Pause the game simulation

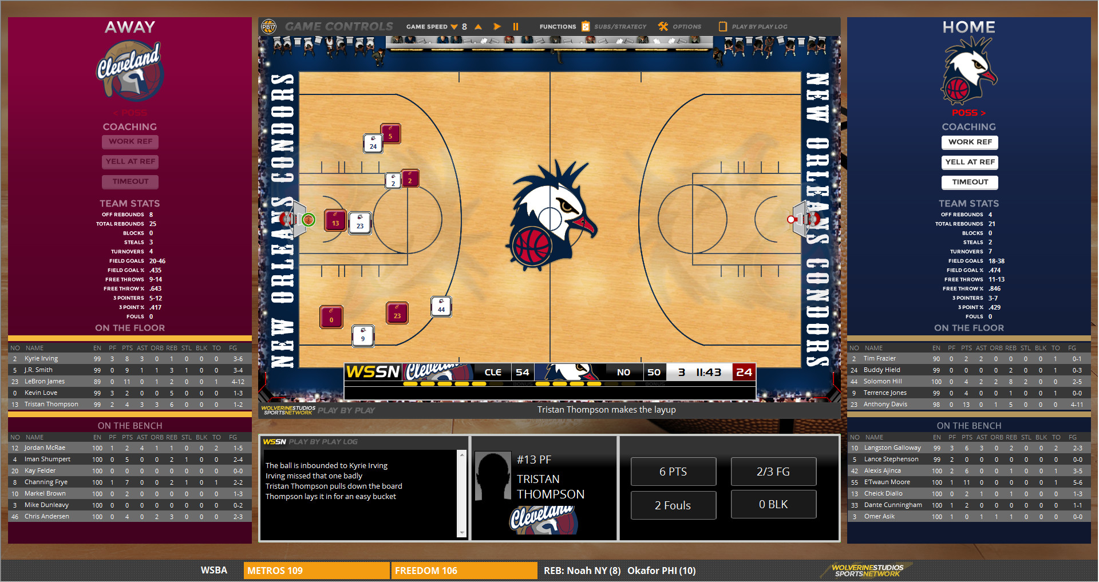click(516, 27)
